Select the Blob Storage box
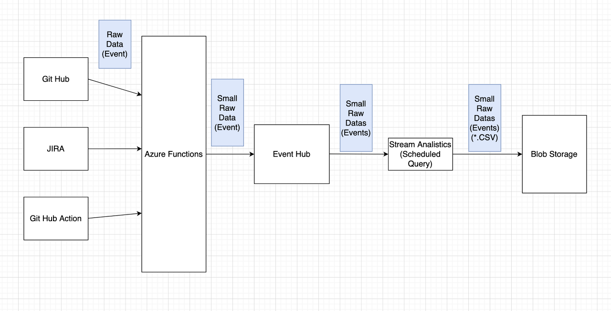 click(x=554, y=154)
